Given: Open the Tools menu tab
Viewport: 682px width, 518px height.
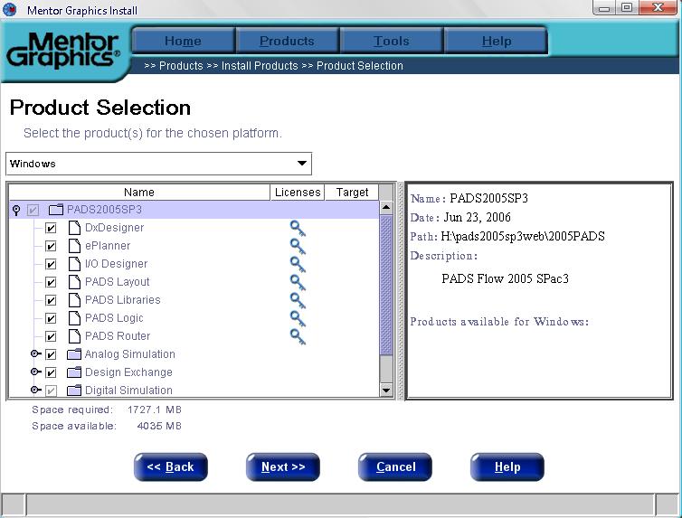Looking at the screenshot, I should (392, 41).
